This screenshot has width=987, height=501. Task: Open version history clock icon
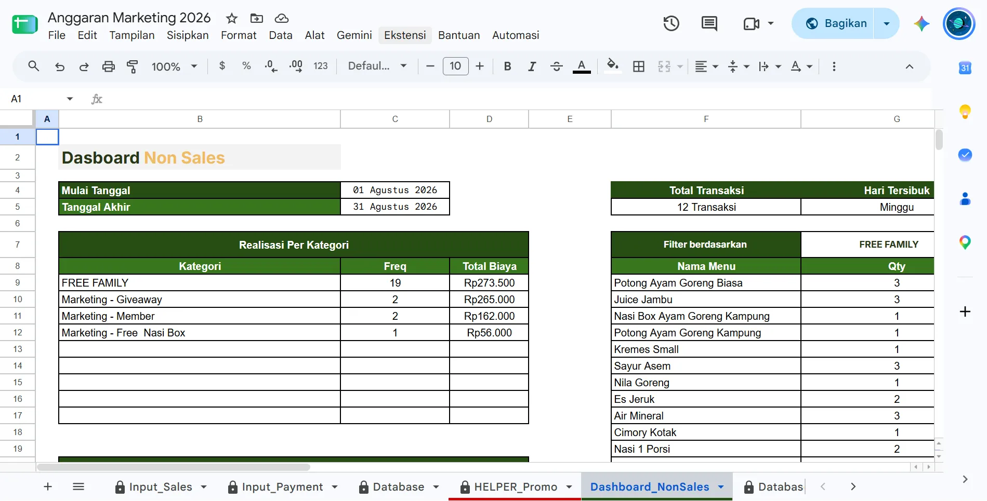[x=671, y=23]
